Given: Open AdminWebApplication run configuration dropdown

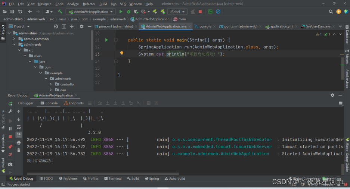Looking at the screenshot, I should (x=90, y=12).
